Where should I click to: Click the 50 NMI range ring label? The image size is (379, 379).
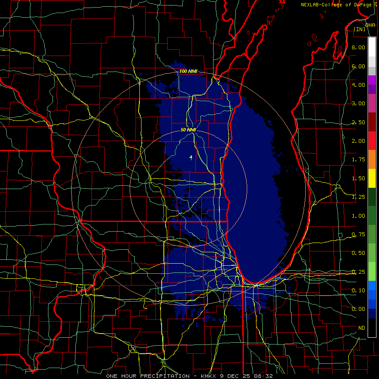pos(188,130)
